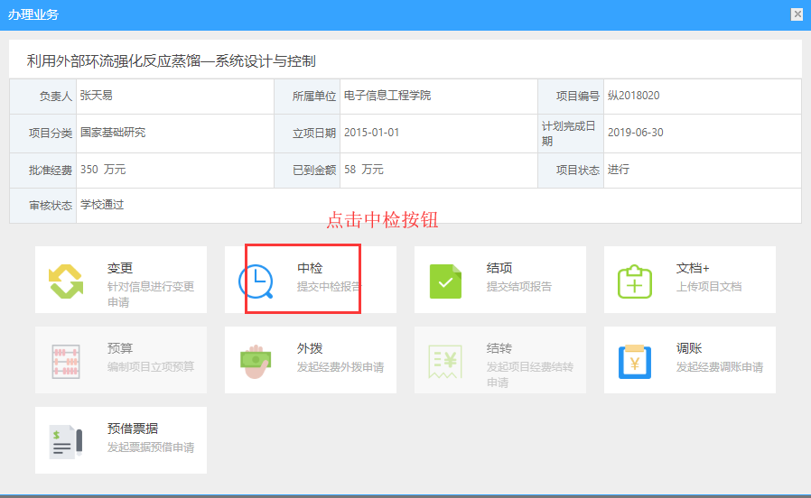Click the 发起票据预借申请 description

pyautogui.click(x=150, y=447)
